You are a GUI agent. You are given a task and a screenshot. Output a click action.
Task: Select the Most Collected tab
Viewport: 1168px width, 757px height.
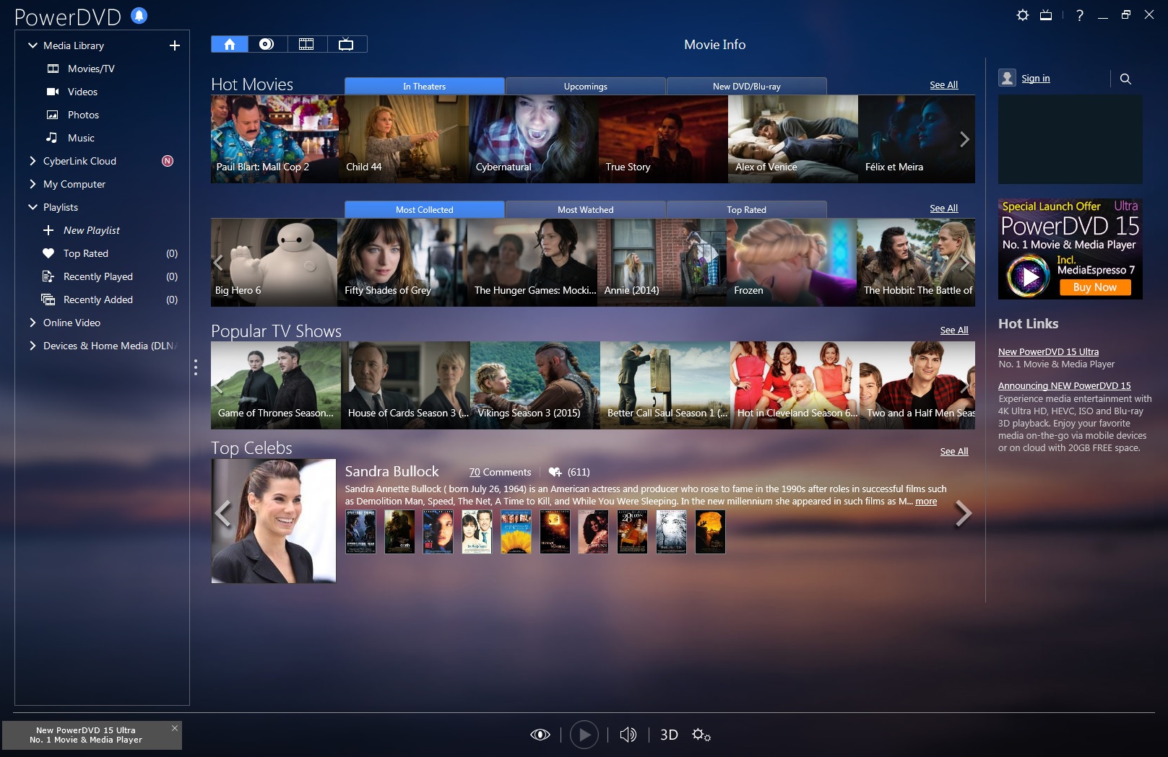(x=425, y=209)
